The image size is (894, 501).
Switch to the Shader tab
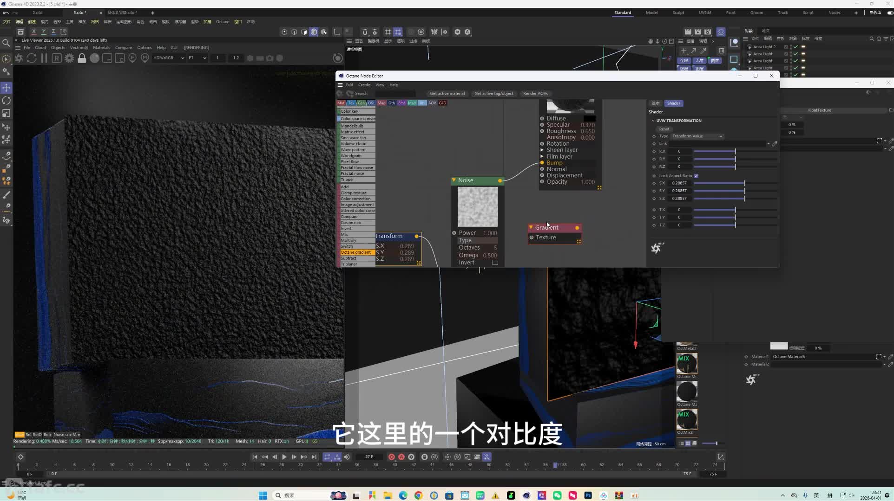[673, 103]
